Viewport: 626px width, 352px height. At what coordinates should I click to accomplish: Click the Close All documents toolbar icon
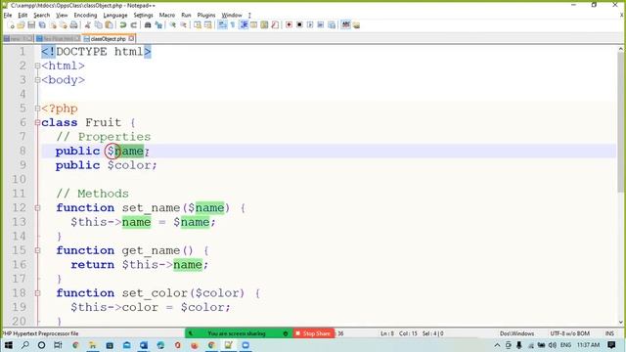(63, 25)
